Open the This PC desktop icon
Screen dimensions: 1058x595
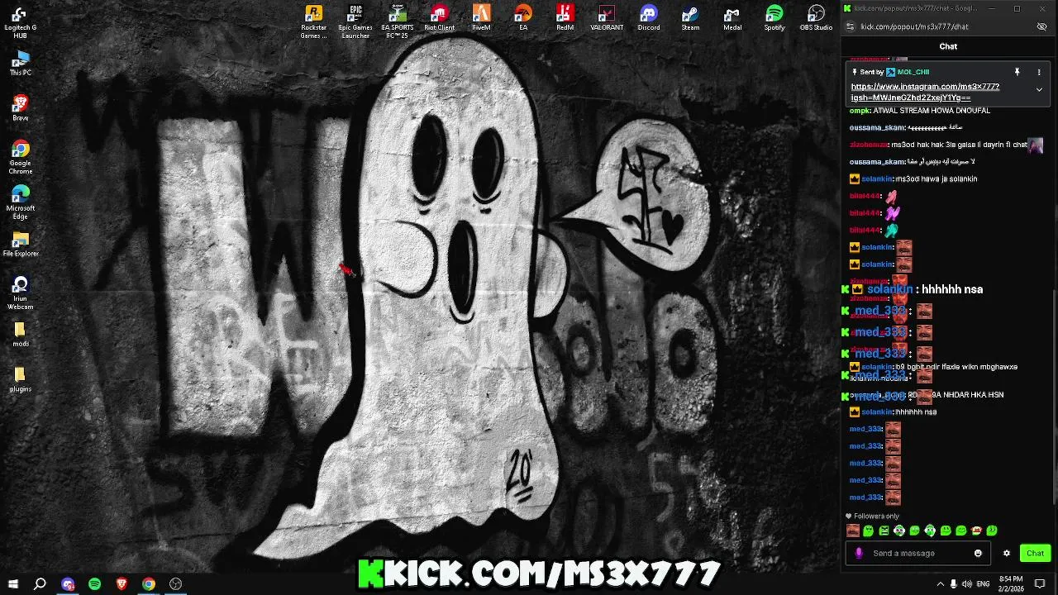coord(20,64)
